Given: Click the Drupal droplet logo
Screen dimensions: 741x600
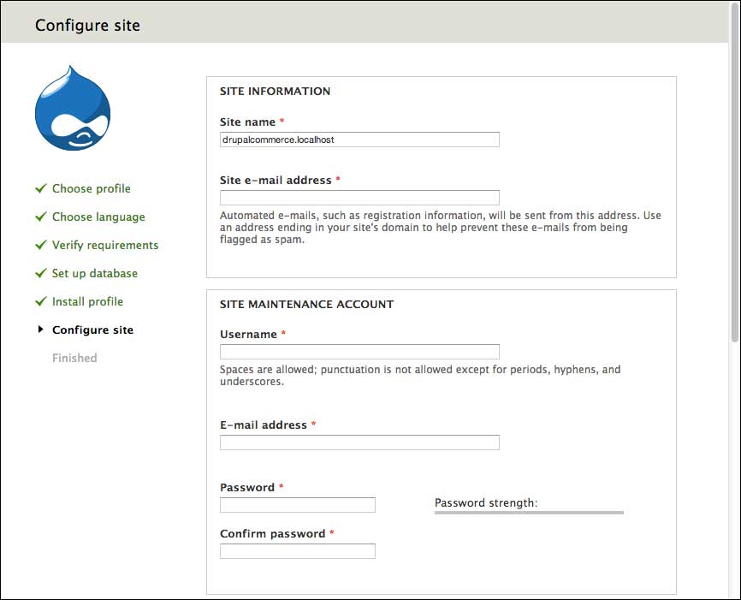Looking at the screenshot, I should 73,109.
